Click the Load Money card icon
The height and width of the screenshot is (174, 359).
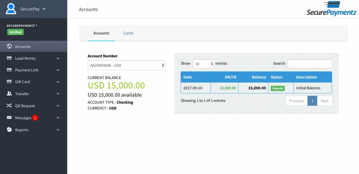tap(9, 58)
